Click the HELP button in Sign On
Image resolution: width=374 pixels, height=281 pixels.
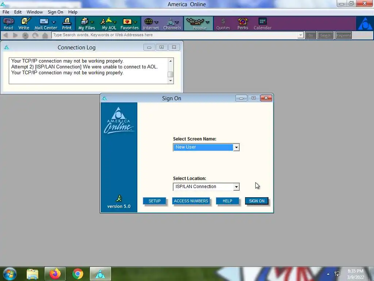tap(227, 201)
